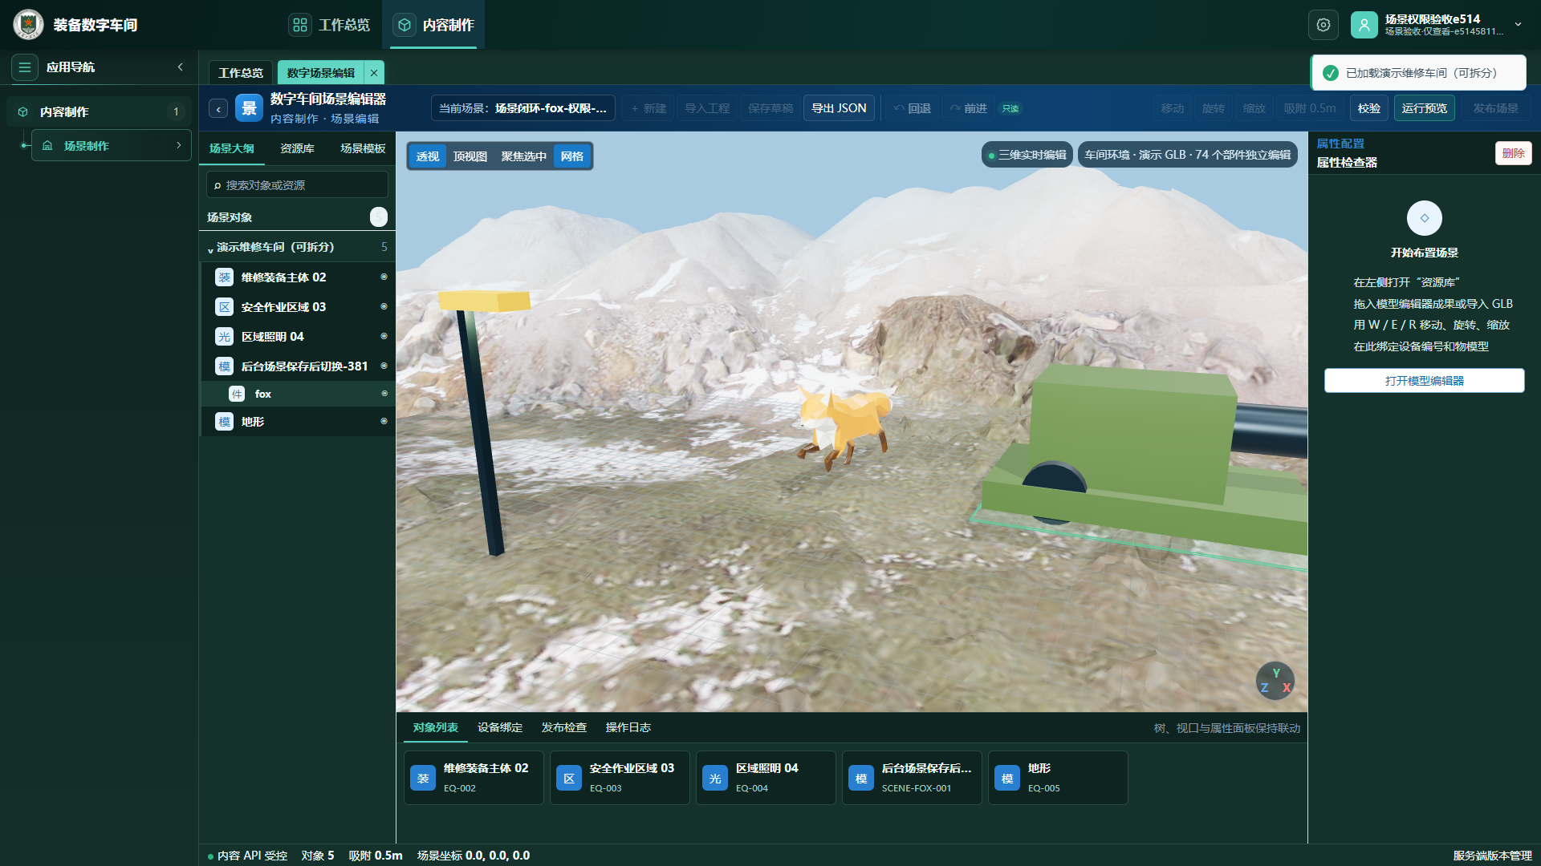Click the 件 icon of fox row

pos(237,394)
